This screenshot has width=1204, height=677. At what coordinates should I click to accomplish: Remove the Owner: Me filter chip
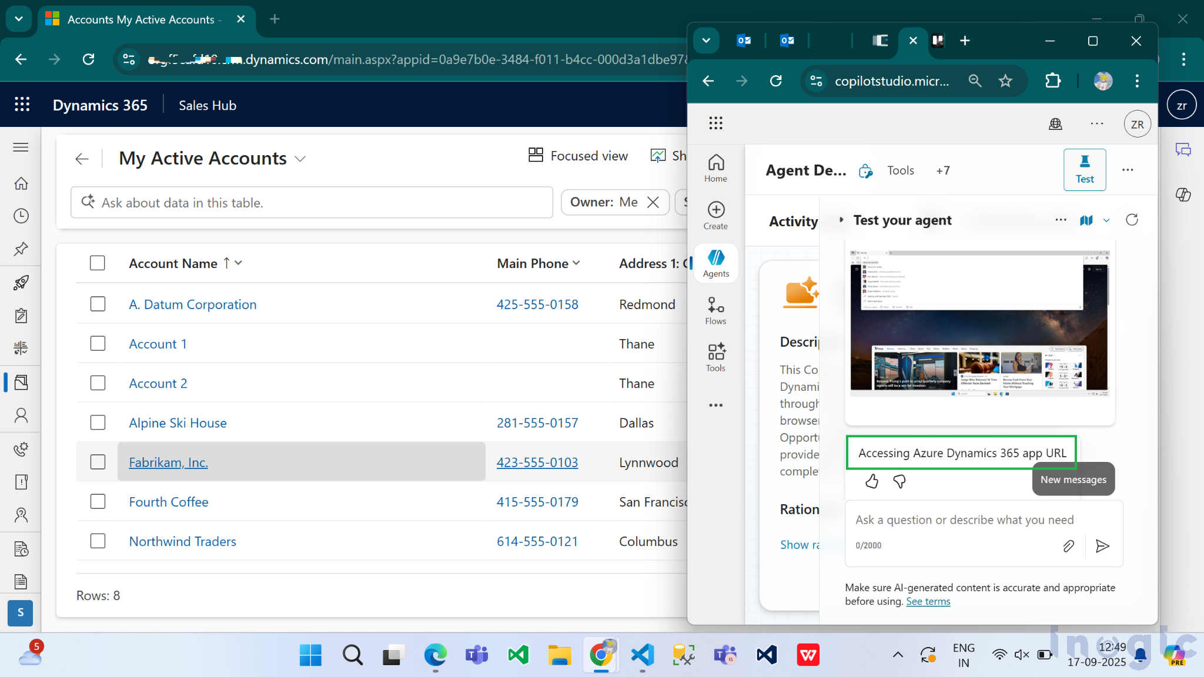(653, 202)
